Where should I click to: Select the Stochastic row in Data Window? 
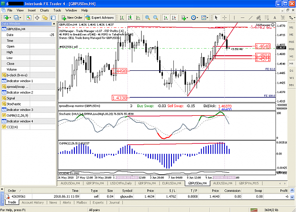[28, 104]
